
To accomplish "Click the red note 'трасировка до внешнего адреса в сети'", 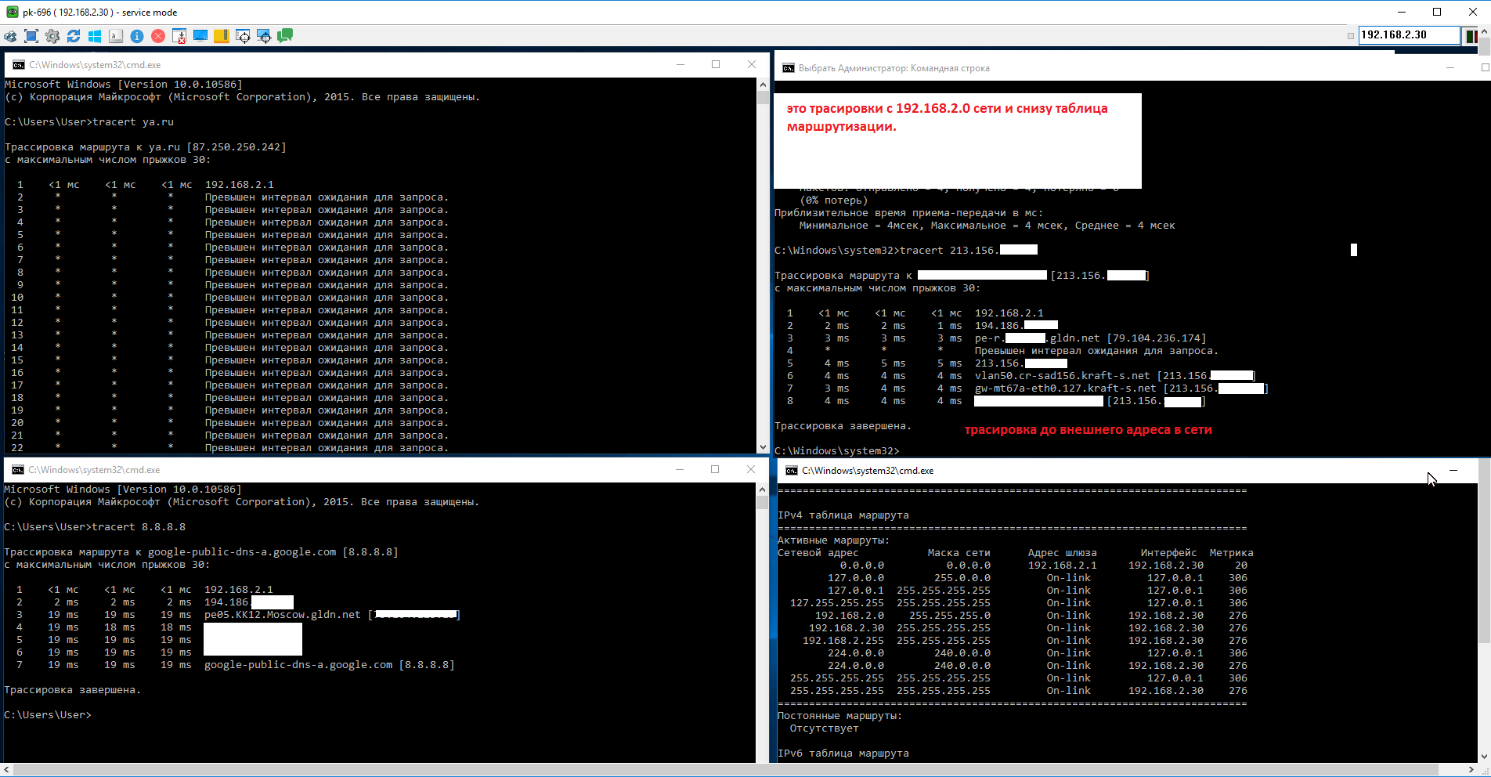I will 1088,430.
